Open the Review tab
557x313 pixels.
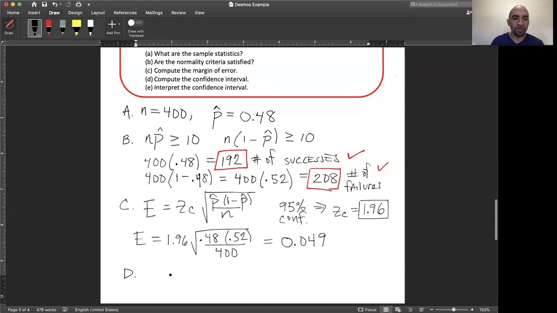(x=178, y=13)
